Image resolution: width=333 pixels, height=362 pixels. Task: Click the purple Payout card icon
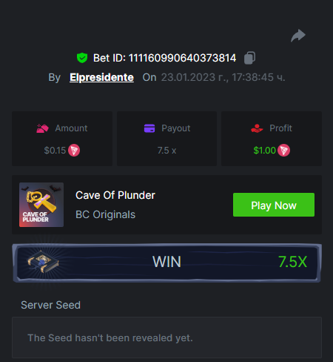coord(149,128)
